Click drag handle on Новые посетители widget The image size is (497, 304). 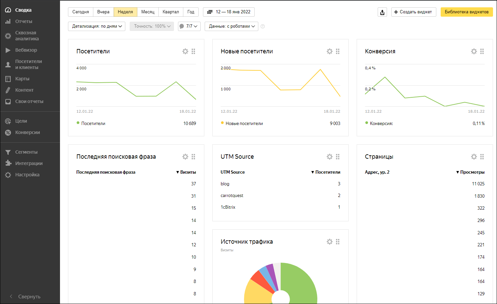338,51
